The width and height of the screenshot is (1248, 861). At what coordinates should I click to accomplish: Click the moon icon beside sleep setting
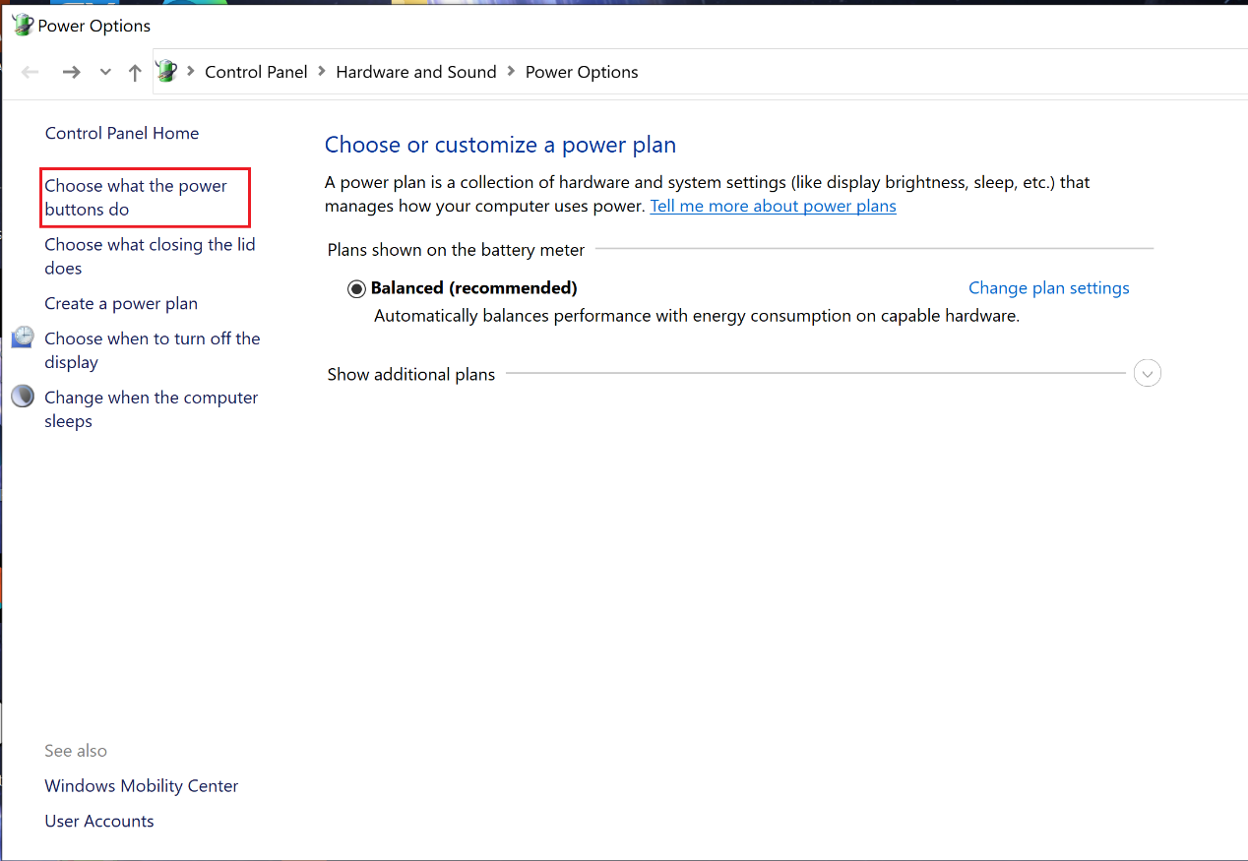[x=23, y=398]
